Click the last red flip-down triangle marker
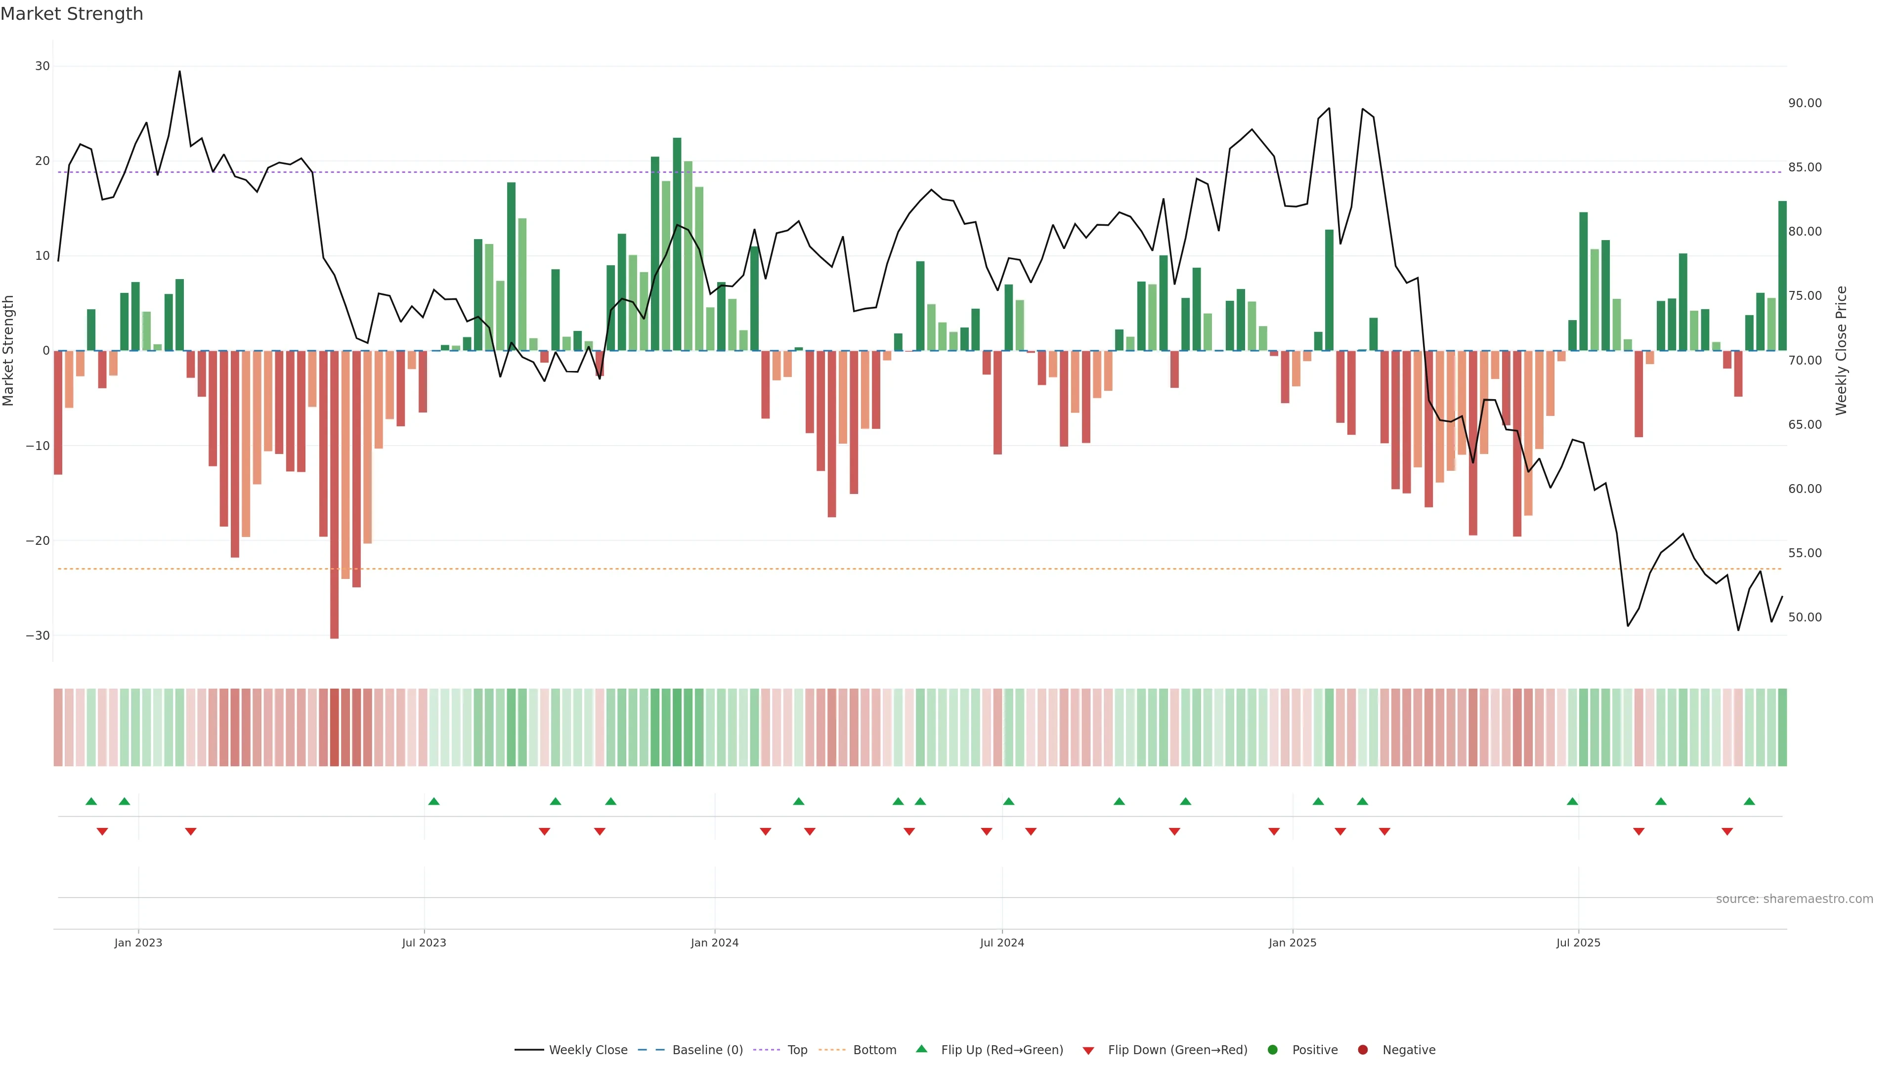The height and width of the screenshot is (1067, 1898). click(x=1727, y=831)
